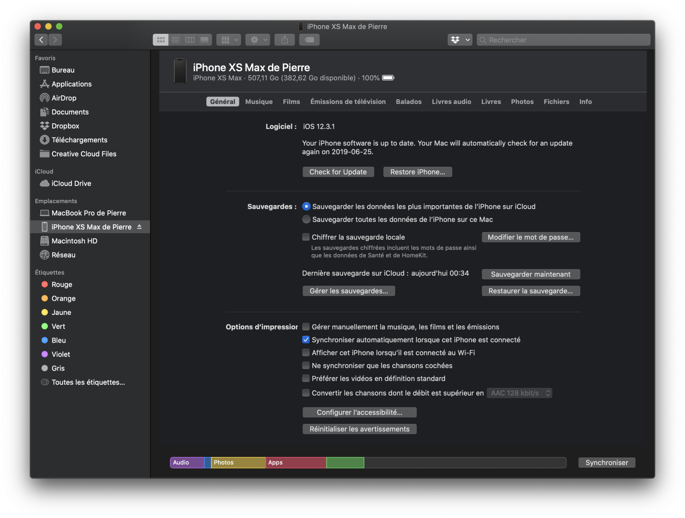Focus the Rechercher search field

point(563,40)
